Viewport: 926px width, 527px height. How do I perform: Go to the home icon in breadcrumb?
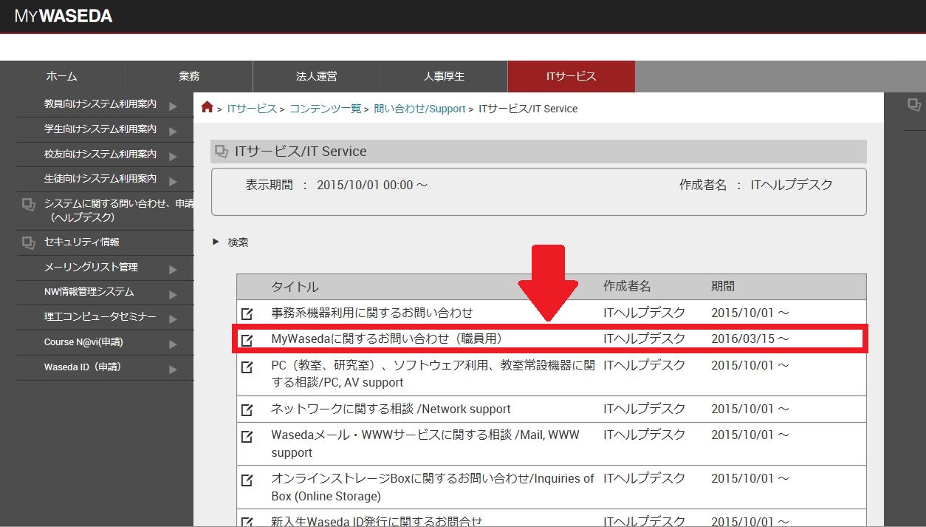(208, 107)
